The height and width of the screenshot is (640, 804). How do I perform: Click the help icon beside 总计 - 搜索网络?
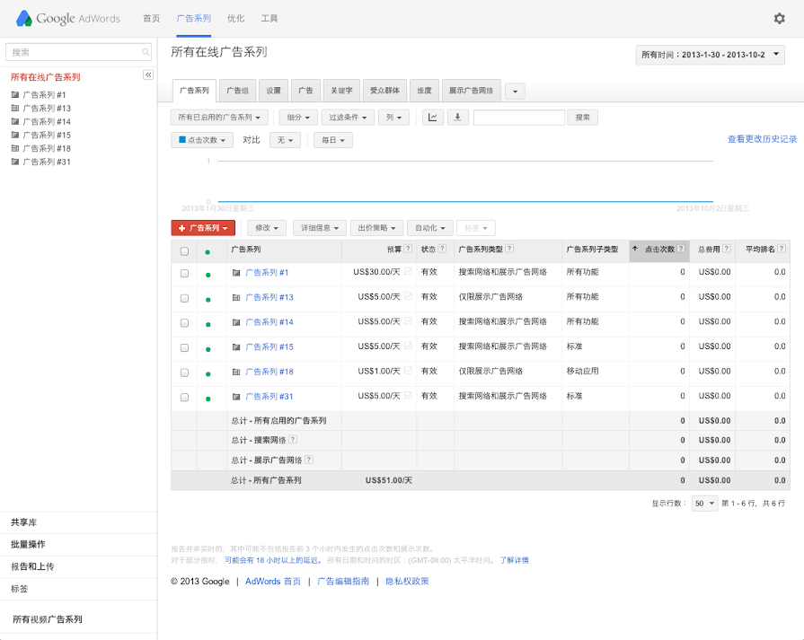point(293,439)
